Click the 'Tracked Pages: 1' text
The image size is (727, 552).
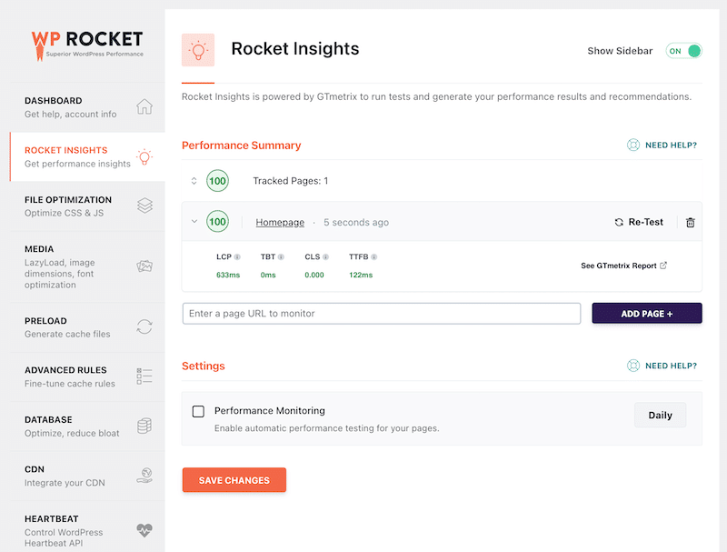291,181
